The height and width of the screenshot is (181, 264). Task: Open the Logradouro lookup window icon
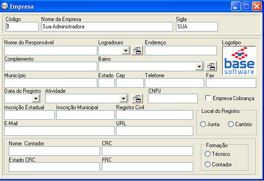point(137,50)
